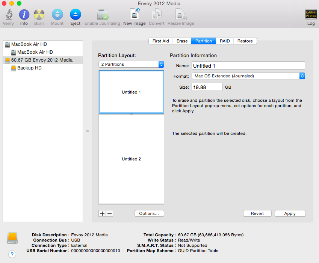Screen dimensions: 319x263
Task: Click the Burn toolbar icon
Action: click(39, 15)
